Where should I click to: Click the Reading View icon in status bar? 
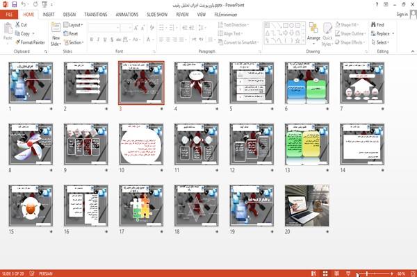coord(336,274)
